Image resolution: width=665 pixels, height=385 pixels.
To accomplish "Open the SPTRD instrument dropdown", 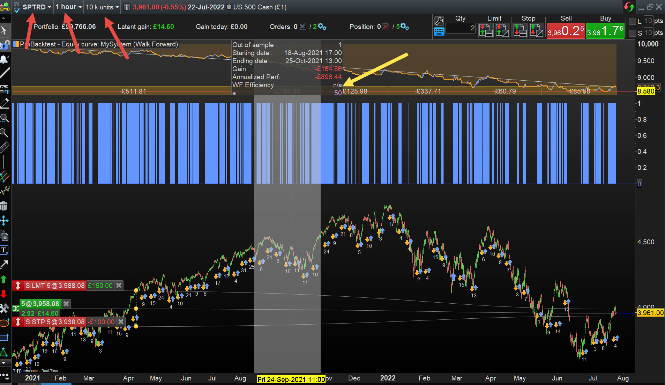I will (37, 7).
